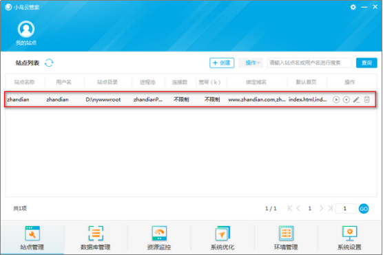Viewport: 383px width, 255px height.
Task: Click the 创建 create site button
Action: [x=222, y=63]
